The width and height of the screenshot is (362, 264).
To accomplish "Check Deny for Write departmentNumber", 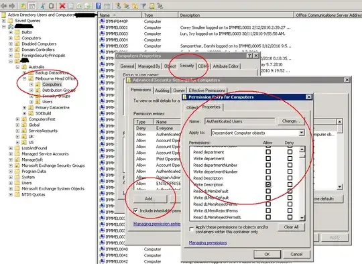I will click(x=290, y=172).
